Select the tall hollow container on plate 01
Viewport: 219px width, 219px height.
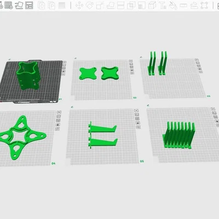28,75
